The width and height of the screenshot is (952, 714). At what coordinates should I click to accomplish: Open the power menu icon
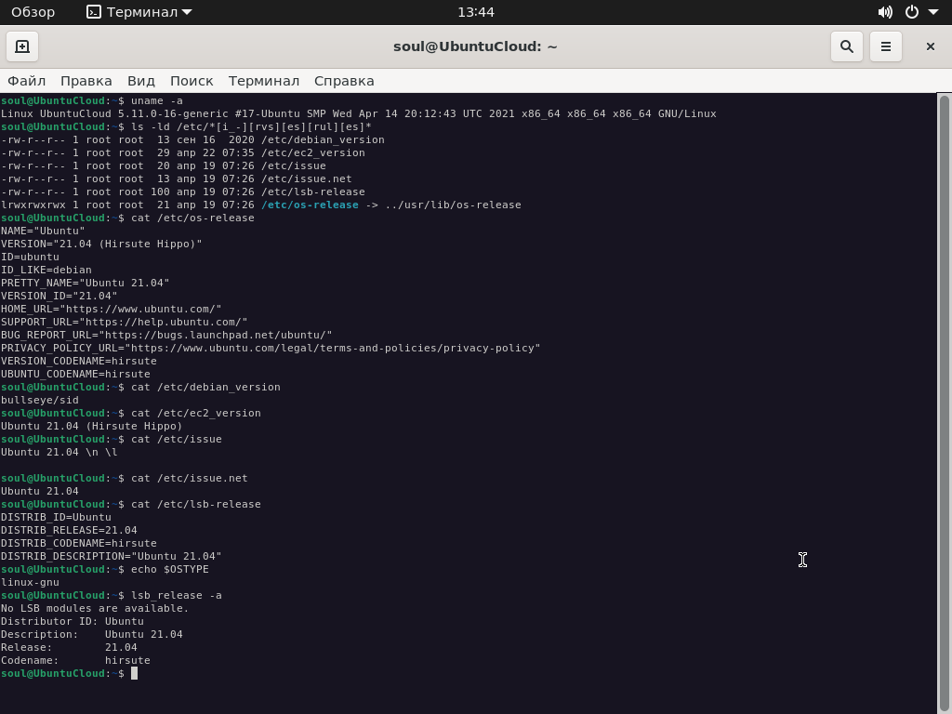[912, 12]
